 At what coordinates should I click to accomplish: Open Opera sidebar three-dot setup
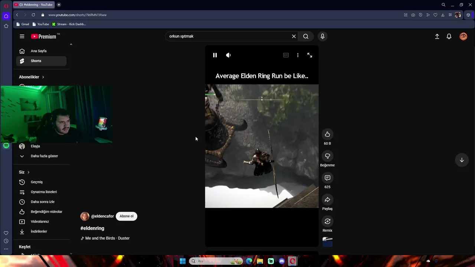(x=6, y=249)
